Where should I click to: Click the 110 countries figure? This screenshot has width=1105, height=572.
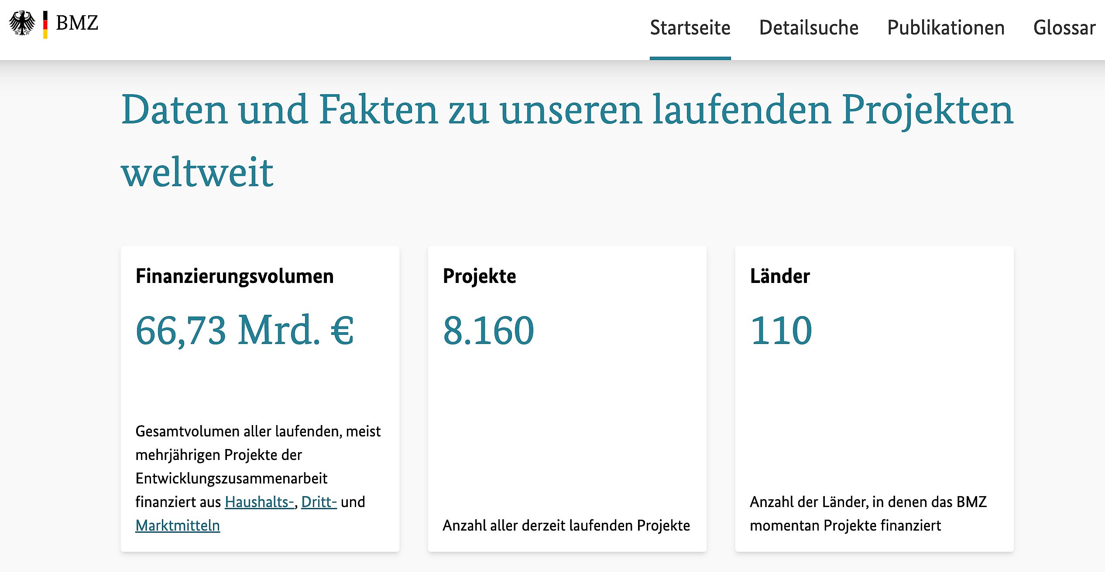pyautogui.click(x=781, y=330)
